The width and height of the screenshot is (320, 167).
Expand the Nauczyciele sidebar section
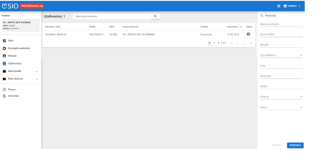(36, 71)
